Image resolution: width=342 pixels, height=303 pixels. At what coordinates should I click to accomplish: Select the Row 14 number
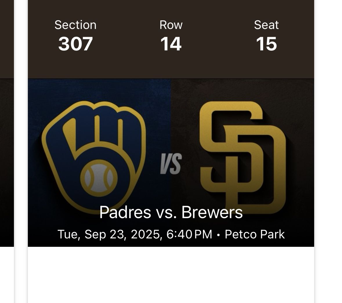pyautogui.click(x=171, y=44)
